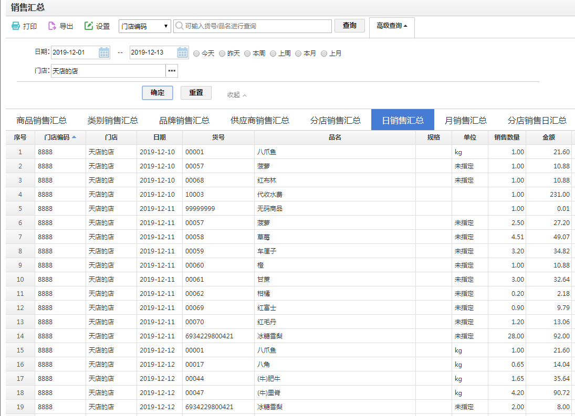
Task: Select the 本月 radio button
Action: click(x=298, y=54)
